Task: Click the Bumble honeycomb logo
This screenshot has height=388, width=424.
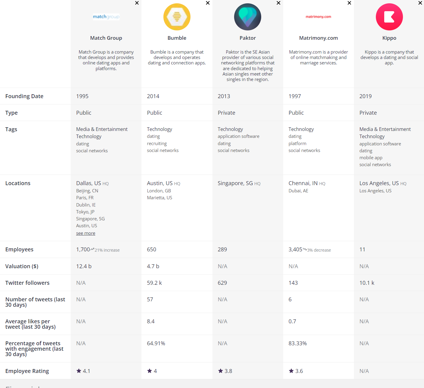Action: pos(177,17)
